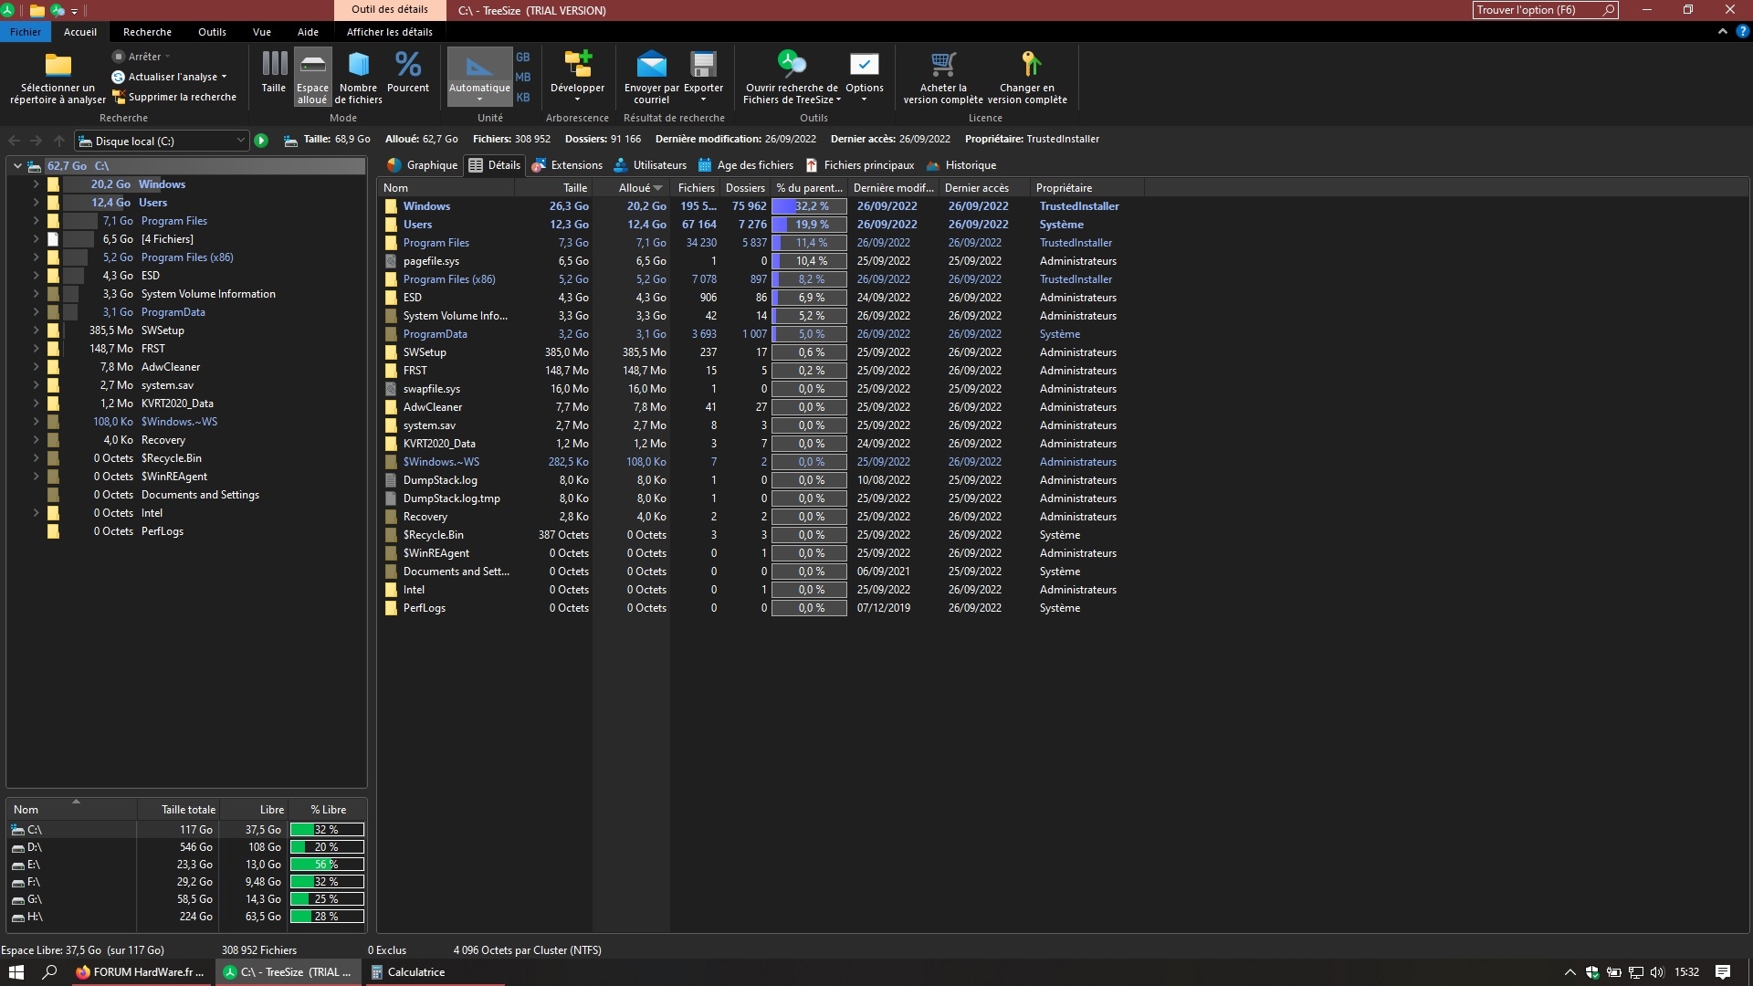This screenshot has height=986, width=1753.
Task: Expand the Users folder in tree
Action: (x=36, y=203)
